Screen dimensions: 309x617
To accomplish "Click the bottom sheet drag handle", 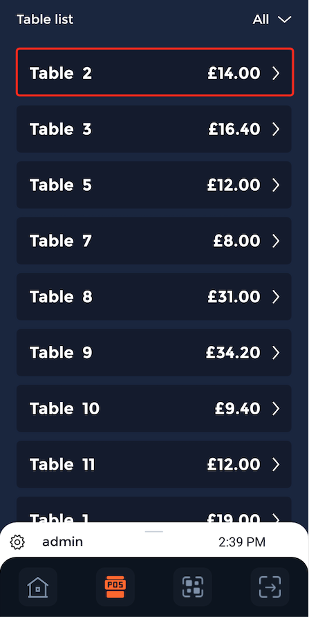I will click(154, 532).
